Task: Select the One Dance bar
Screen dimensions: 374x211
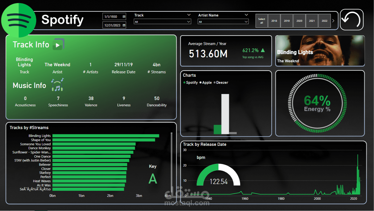Action: coord(91,156)
